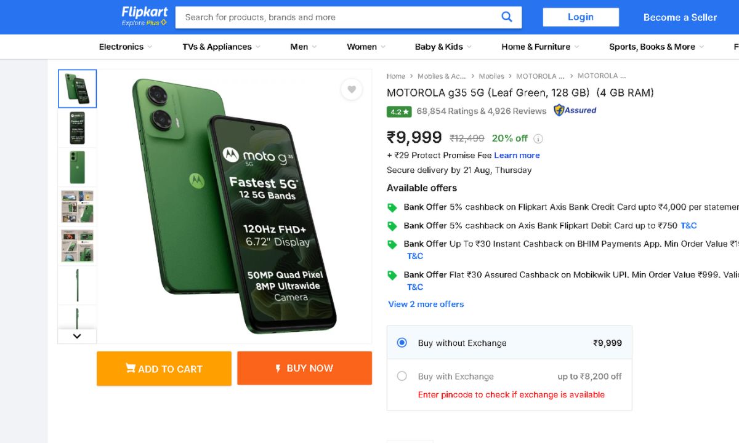Open View 2 more offers link
Viewport: 739px width, 443px height.
tap(426, 304)
